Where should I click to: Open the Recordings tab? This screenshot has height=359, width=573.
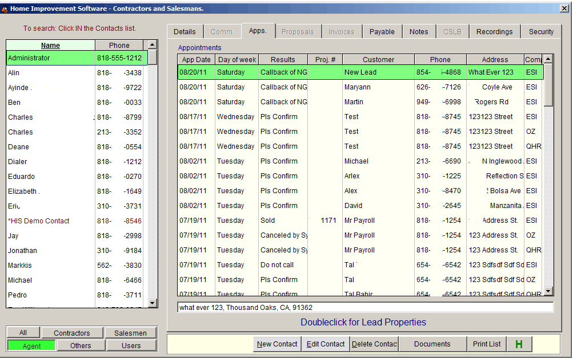(x=494, y=32)
